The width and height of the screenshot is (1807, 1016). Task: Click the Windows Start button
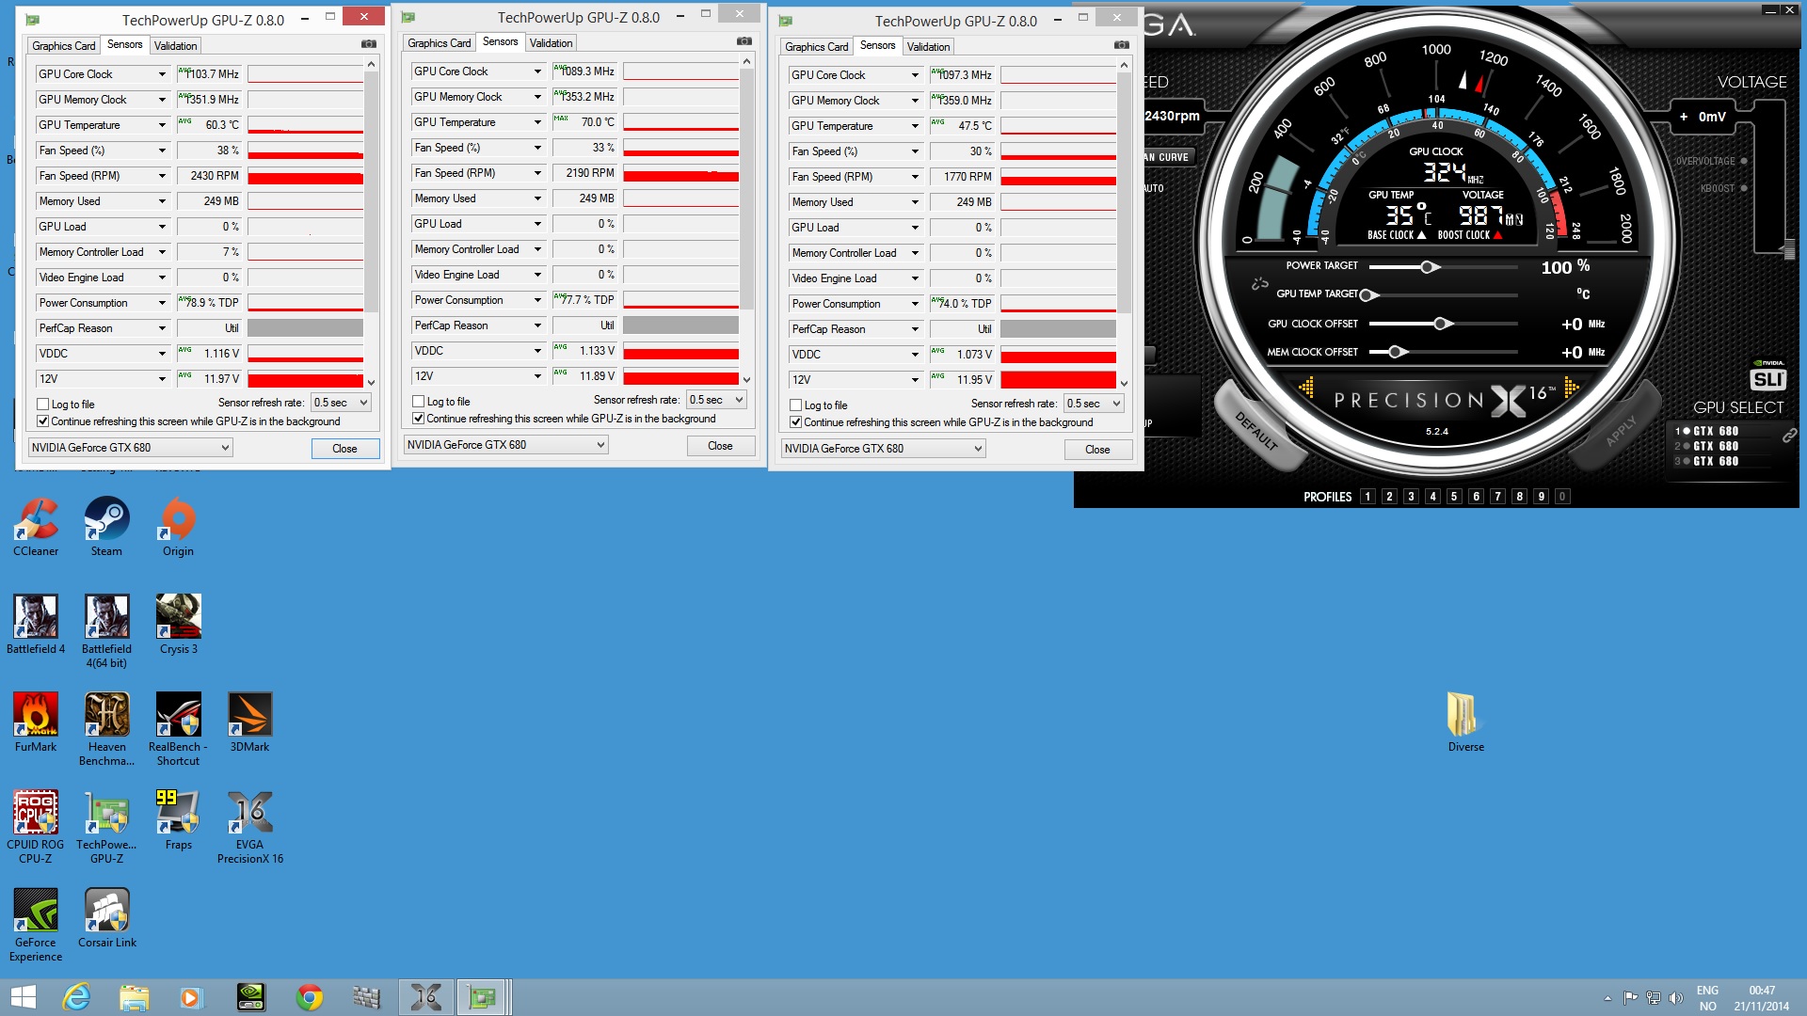(x=23, y=997)
